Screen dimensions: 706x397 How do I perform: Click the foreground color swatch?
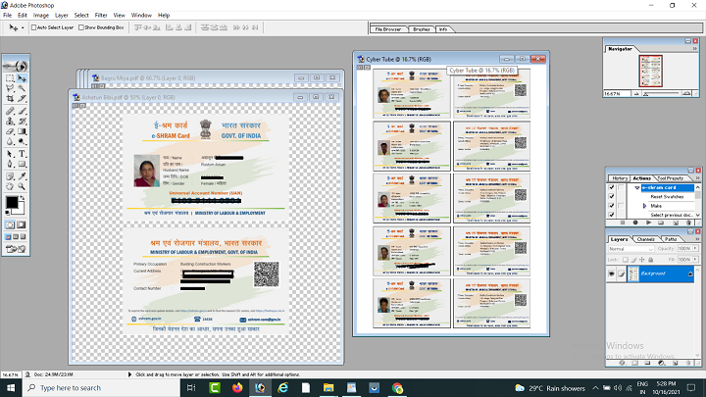12,203
